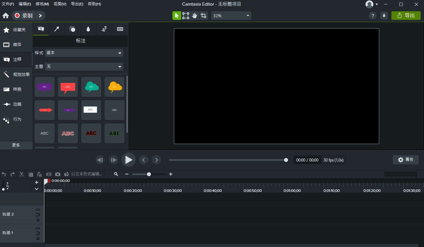
Task: Open the keystroke callout tab
Action: [120, 29]
